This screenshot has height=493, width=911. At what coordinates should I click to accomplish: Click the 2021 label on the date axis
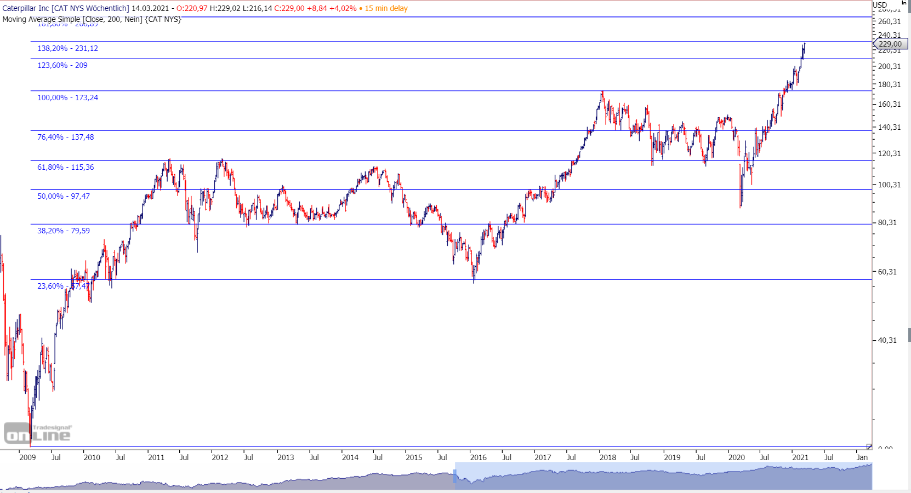[x=800, y=457]
